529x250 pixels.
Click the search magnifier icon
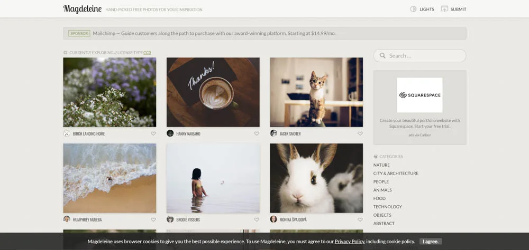coord(382,56)
